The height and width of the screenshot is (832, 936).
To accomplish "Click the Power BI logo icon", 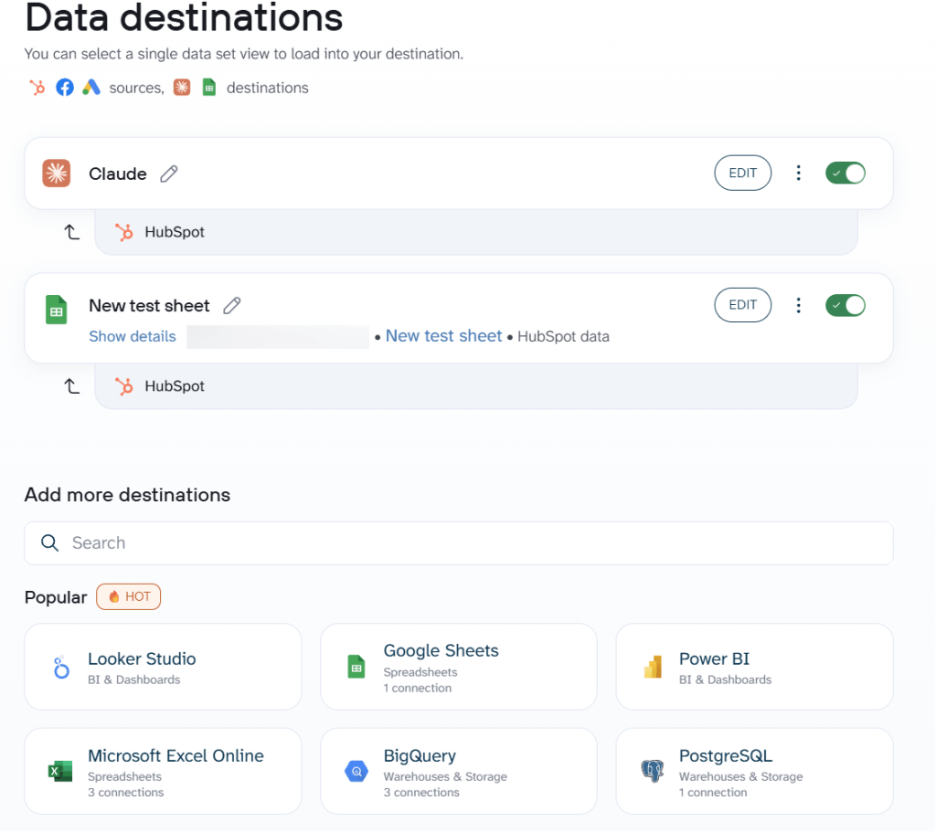I will tap(653, 667).
